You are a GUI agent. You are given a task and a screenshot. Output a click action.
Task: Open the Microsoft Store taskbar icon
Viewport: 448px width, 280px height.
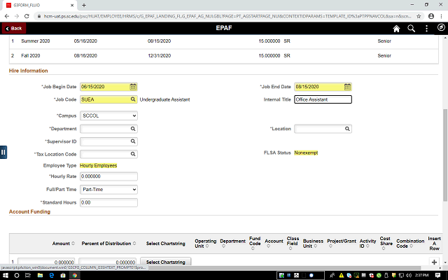pos(63,275)
